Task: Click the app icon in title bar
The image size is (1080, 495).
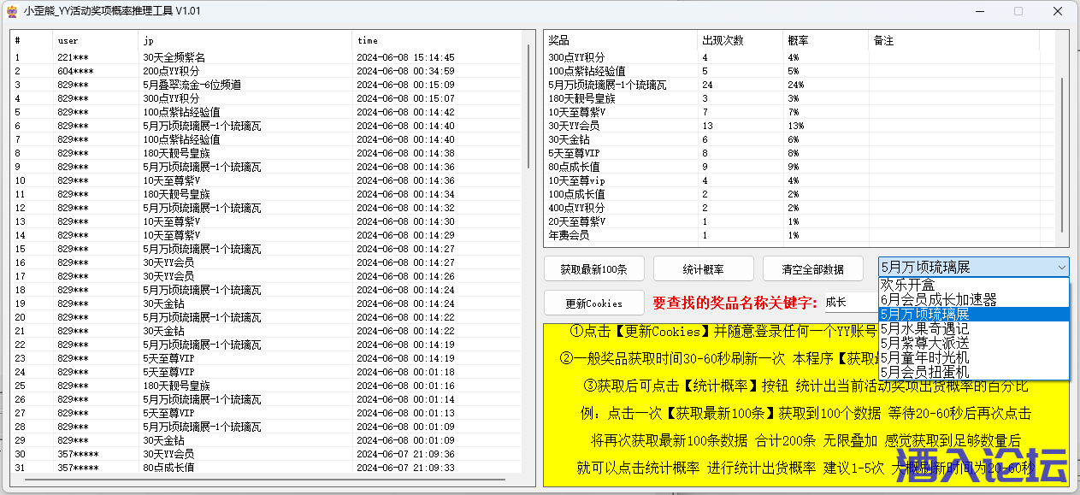Action: tap(11, 11)
